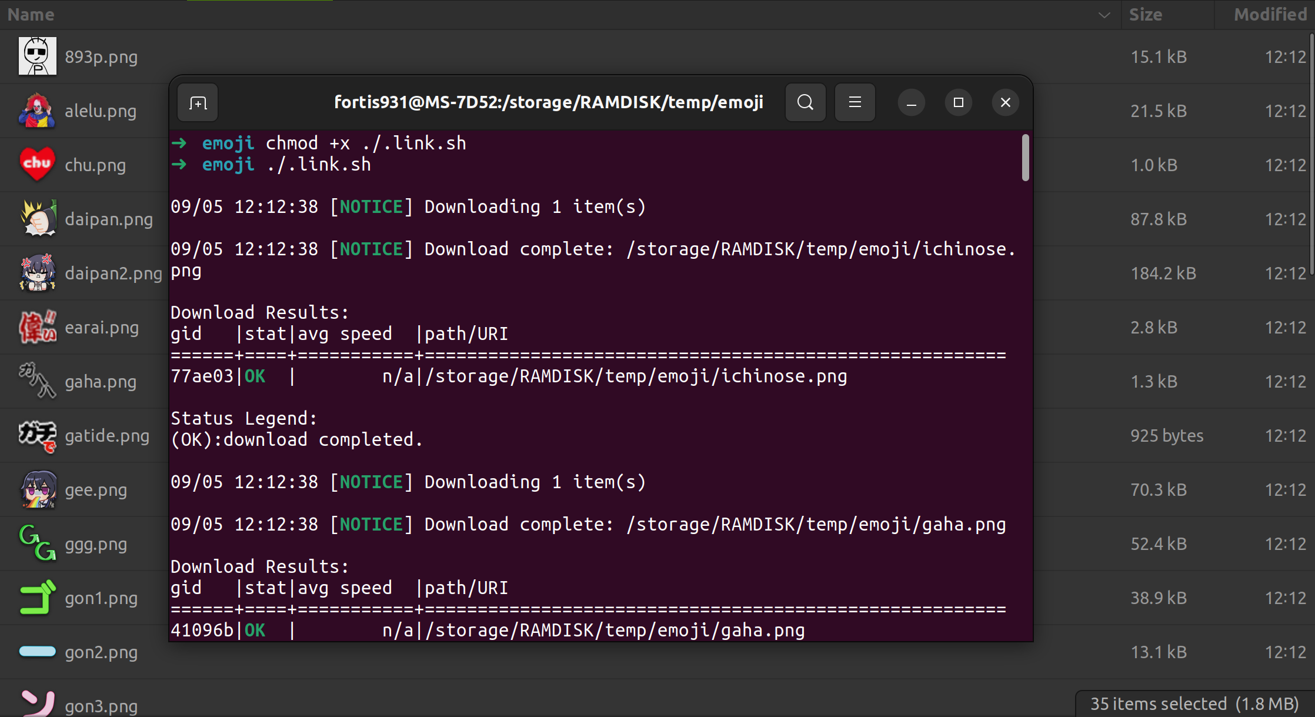Image resolution: width=1315 pixels, height=717 pixels.
Task: Toggle sort order chevron in Name column
Action: (x=1104, y=15)
